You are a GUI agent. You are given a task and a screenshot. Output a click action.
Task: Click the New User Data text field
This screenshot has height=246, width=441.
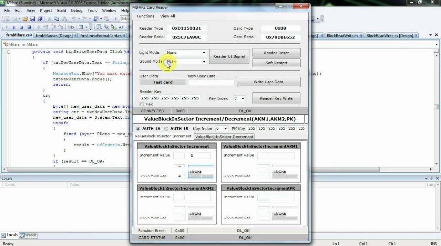tap(211, 82)
